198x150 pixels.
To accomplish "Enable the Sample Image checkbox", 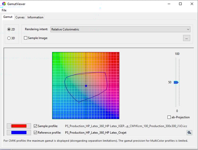I will tap(26, 38).
